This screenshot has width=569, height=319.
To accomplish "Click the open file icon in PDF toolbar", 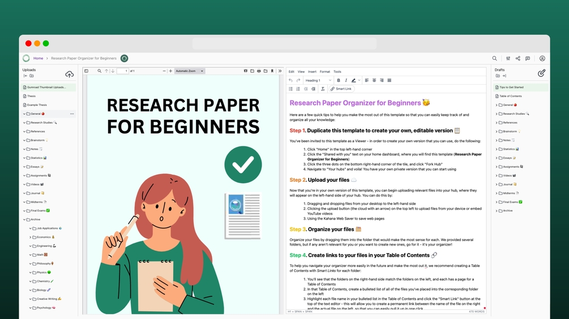I will pos(252,71).
